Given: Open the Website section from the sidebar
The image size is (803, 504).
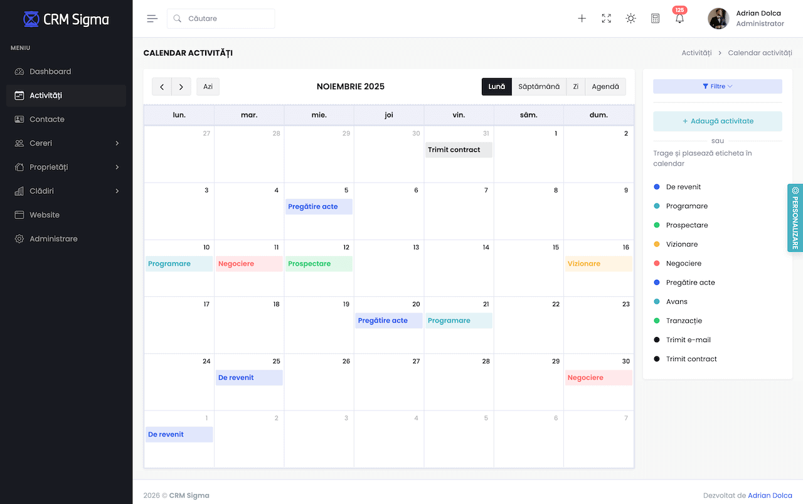Looking at the screenshot, I should click(44, 215).
